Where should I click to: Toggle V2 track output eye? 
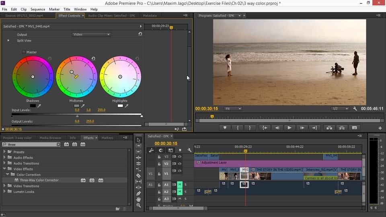pyautogui.click(x=180, y=164)
